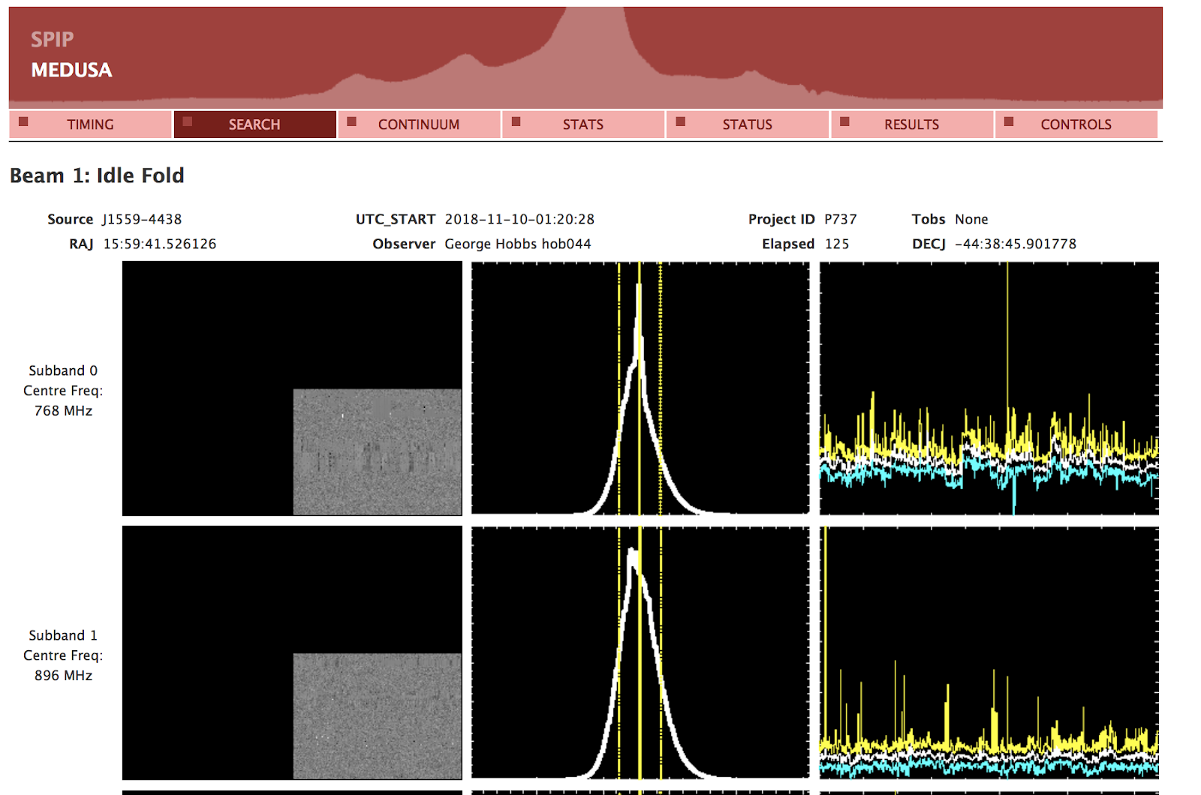This screenshot has height=795, width=1201.
Task: Open Subband 0 folded pulse profile plot
Action: pyautogui.click(x=640, y=388)
